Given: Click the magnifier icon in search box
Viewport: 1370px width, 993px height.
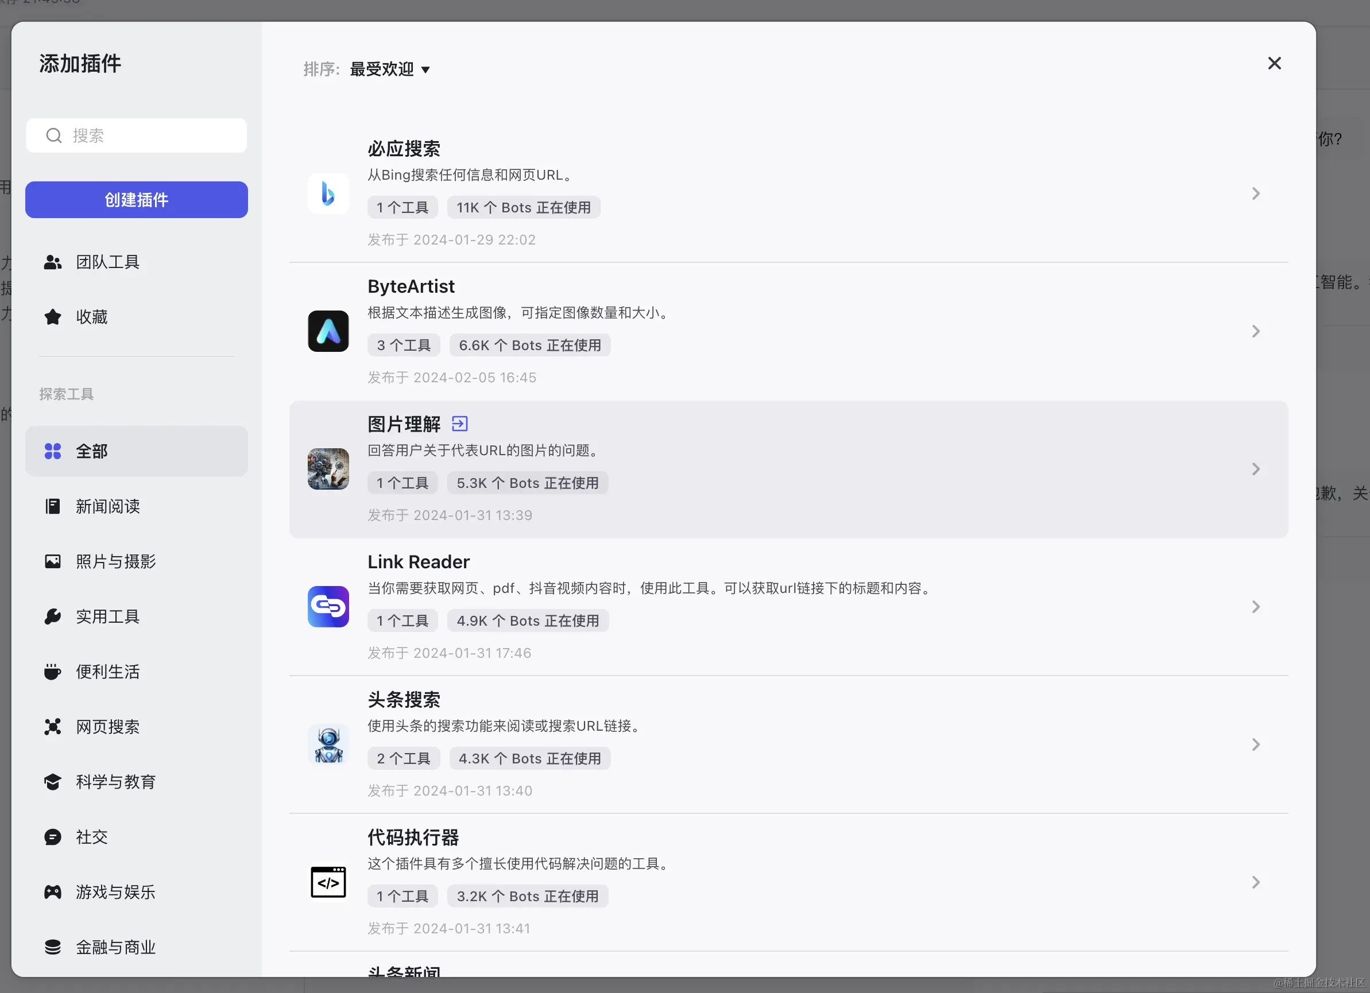Looking at the screenshot, I should coord(54,135).
